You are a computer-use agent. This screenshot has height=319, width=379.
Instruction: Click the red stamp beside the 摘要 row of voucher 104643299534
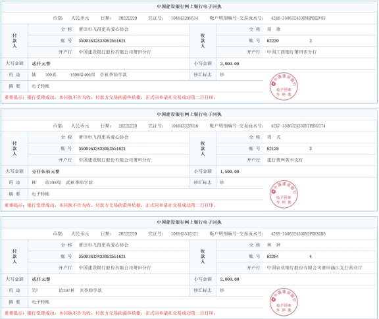pyautogui.click(x=284, y=86)
